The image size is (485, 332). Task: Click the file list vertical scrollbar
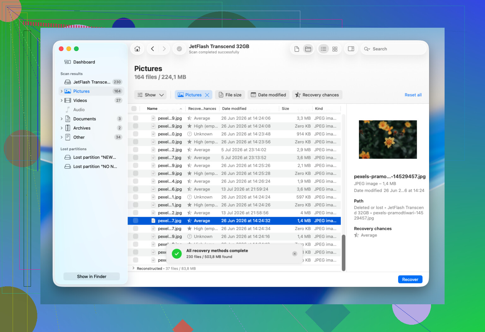[344, 253]
